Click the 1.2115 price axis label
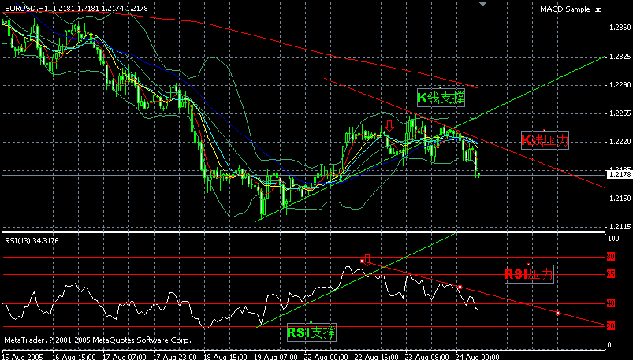 (621, 227)
